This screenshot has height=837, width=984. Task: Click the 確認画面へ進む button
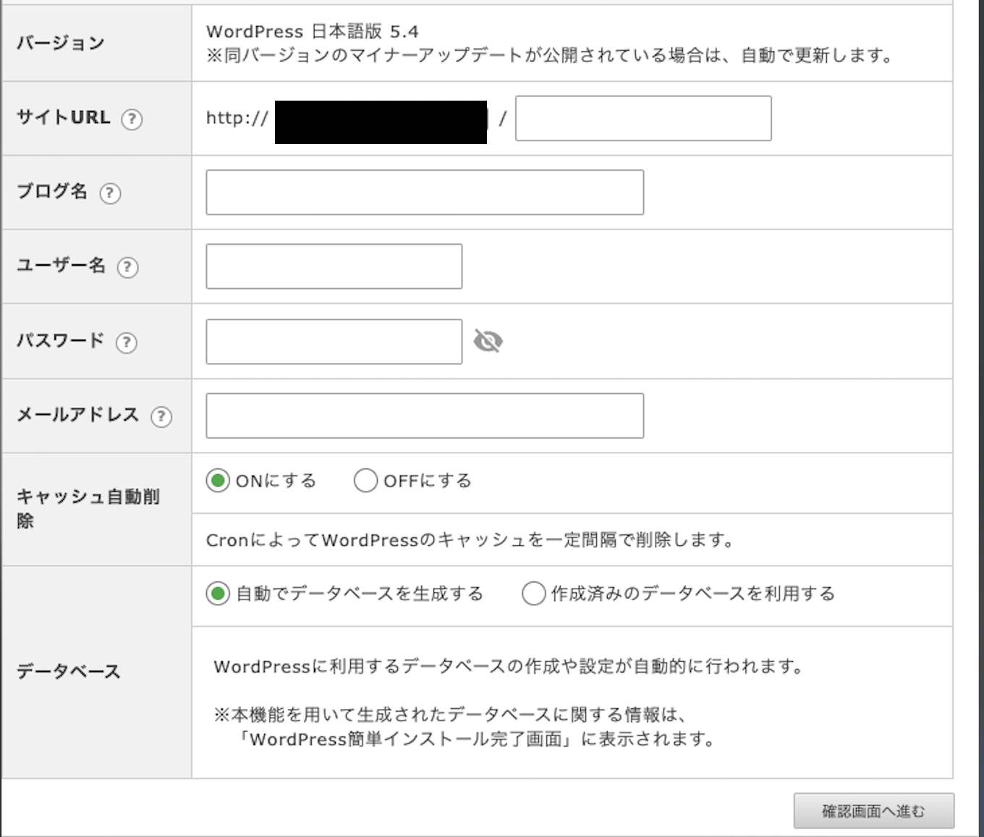click(x=874, y=811)
